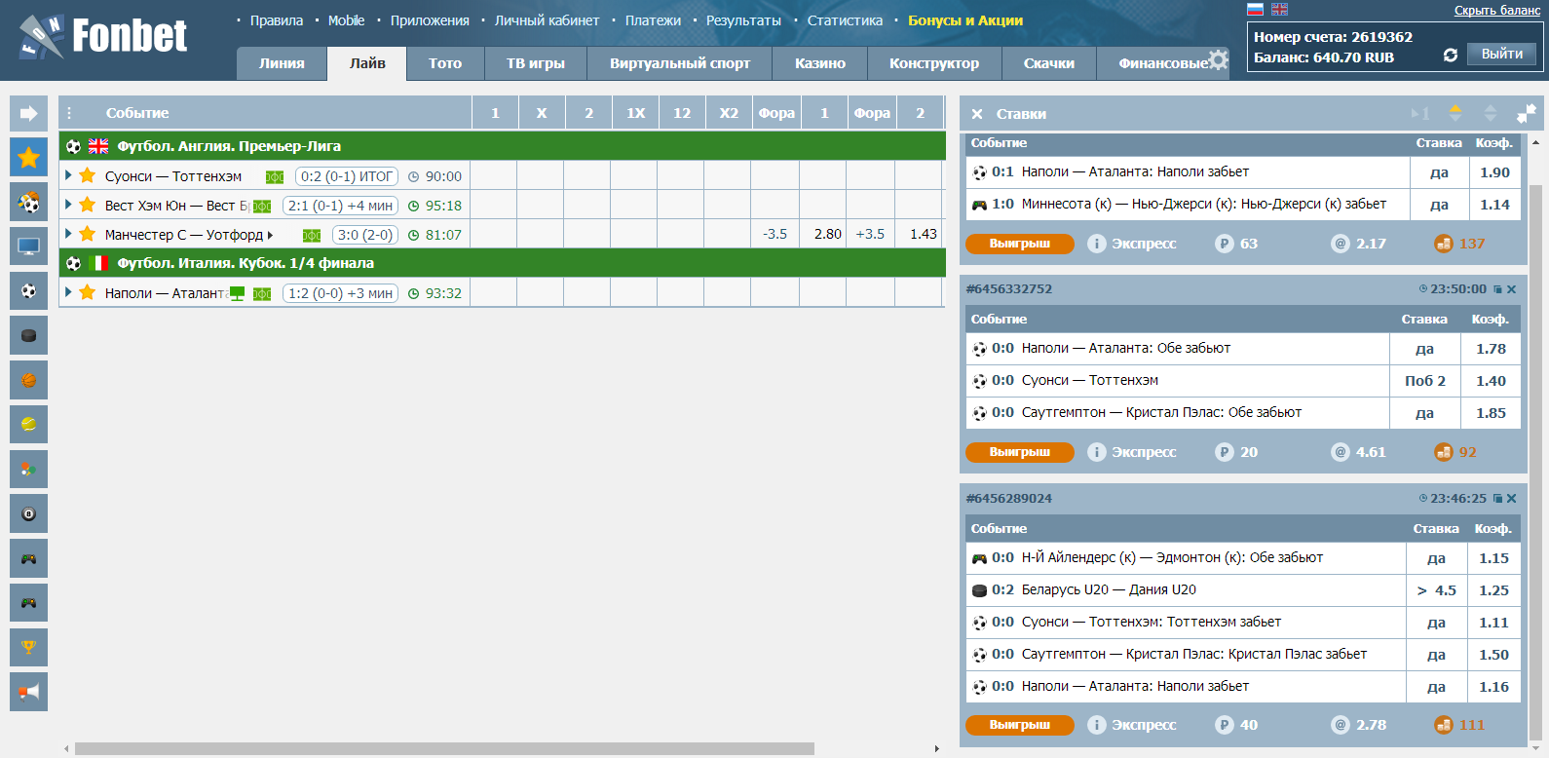This screenshot has width=1549, height=758.
Task: Click the yellow sort arrows in the Ставки header
Action: [x=1455, y=114]
